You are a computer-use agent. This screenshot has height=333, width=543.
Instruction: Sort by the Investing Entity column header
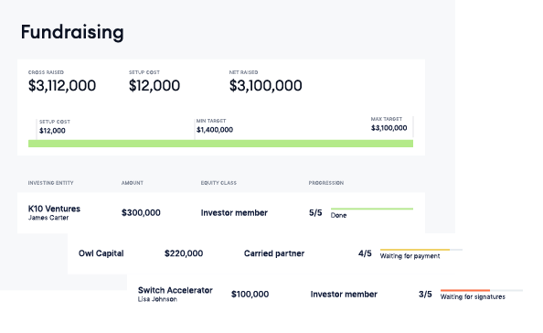coord(50,183)
